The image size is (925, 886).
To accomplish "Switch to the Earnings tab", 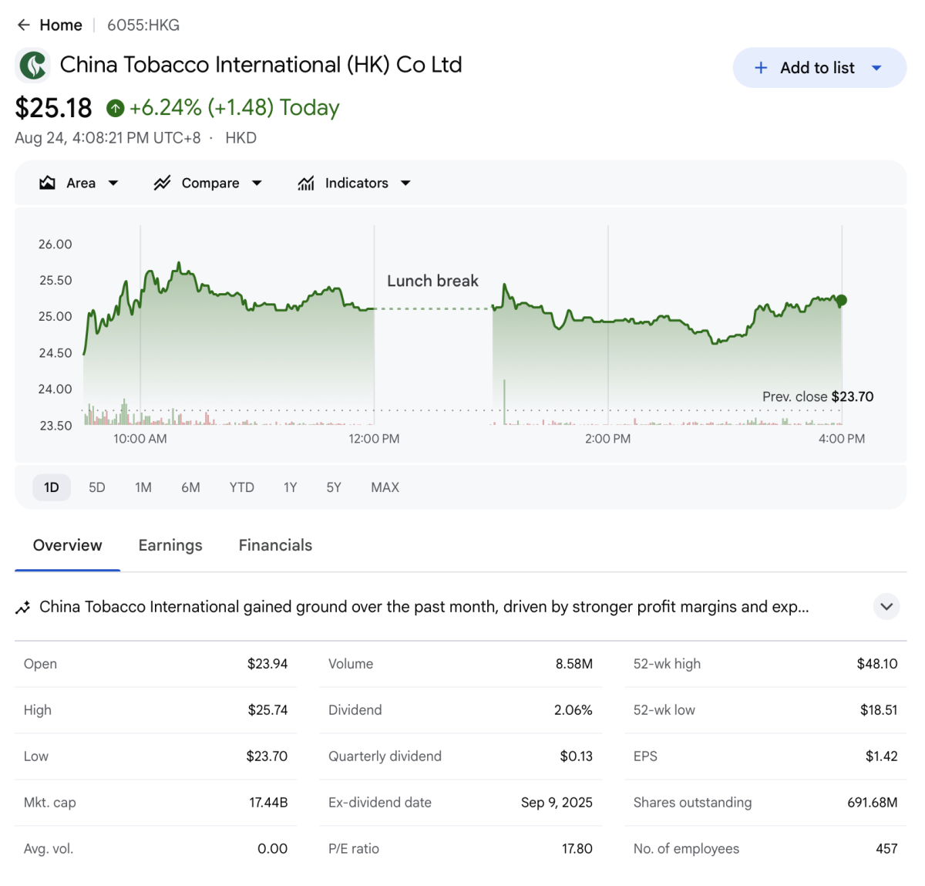I will [170, 545].
